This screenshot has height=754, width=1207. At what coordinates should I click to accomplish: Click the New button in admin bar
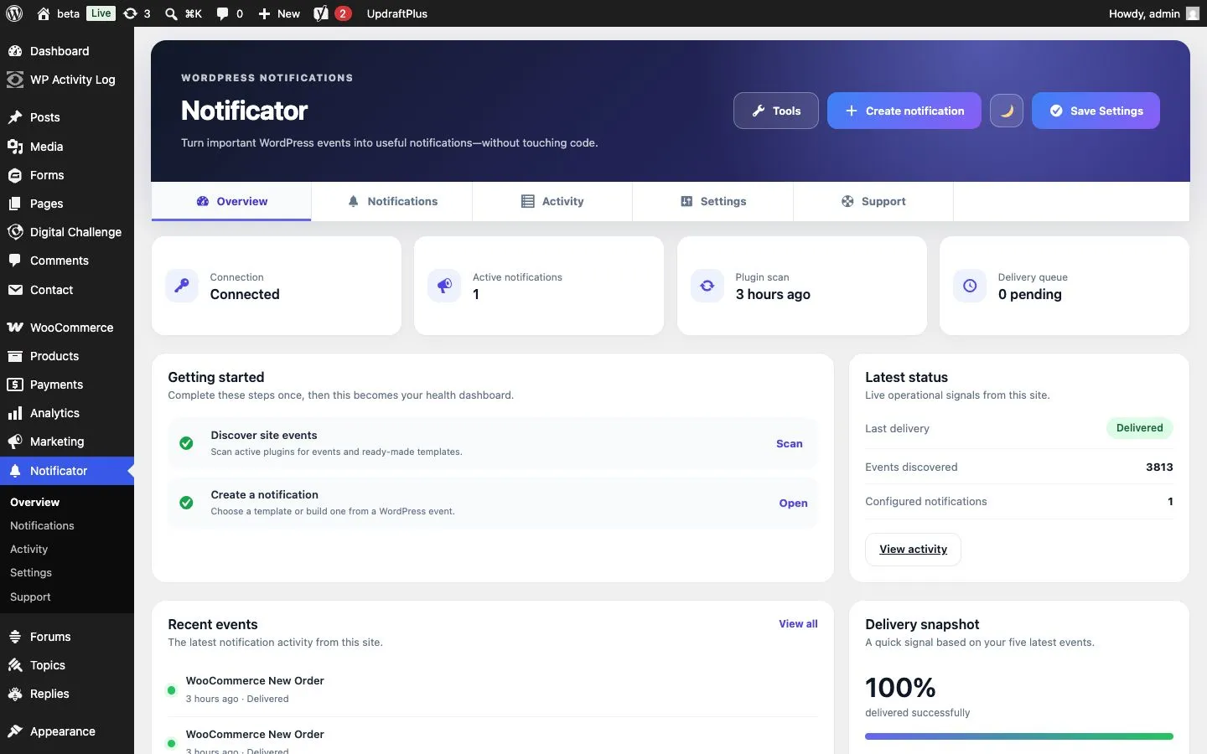click(x=279, y=13)
